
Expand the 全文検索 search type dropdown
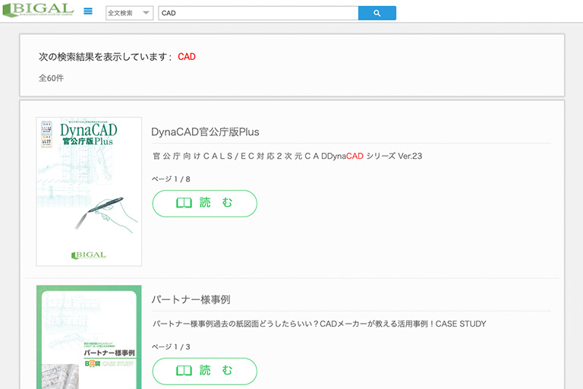129,13
